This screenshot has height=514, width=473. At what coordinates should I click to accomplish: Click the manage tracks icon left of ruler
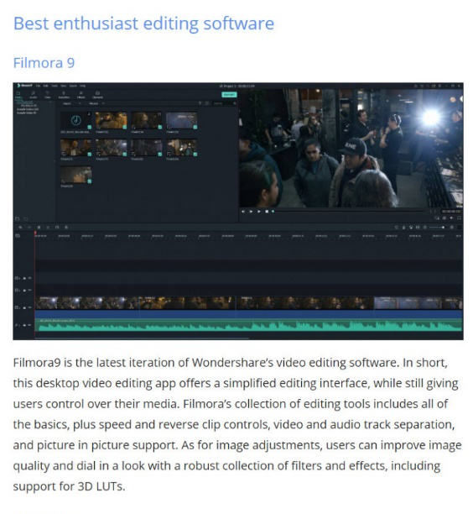point(18,235)
